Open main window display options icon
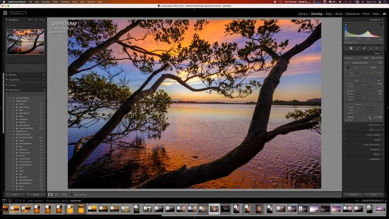The image size is (389, 219). click(x=4, y=201)
